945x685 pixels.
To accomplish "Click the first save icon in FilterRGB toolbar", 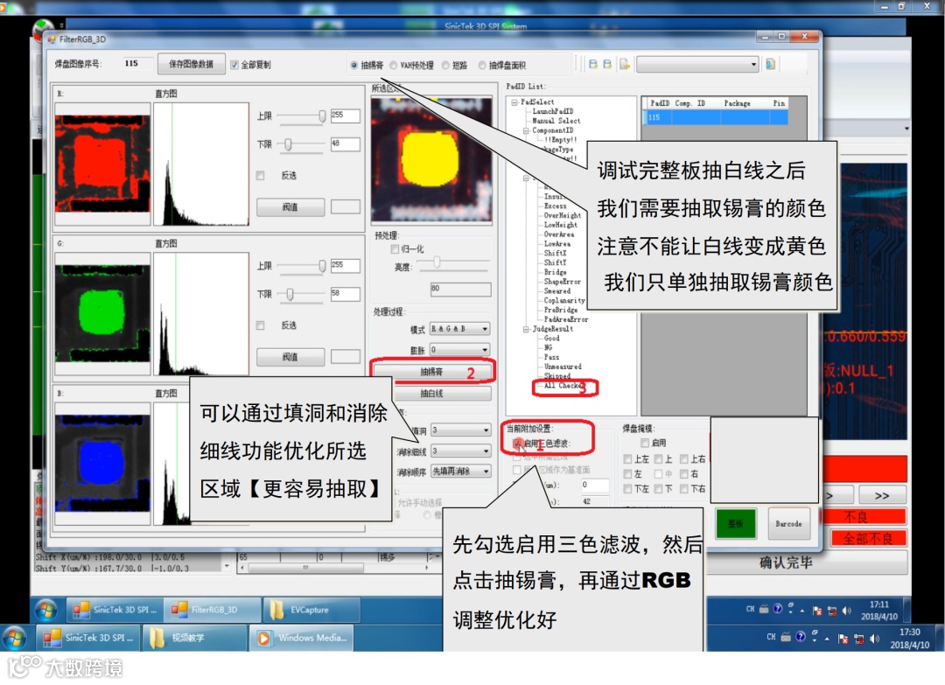I will [593, 65].
